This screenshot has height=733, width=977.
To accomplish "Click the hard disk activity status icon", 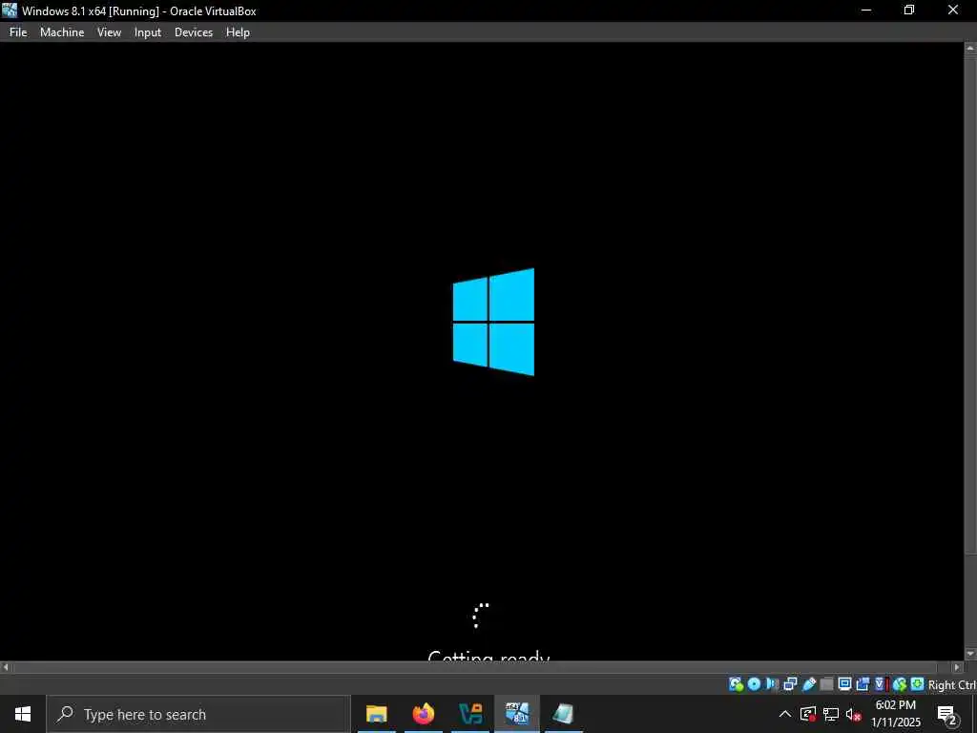I will click(736, 684).
